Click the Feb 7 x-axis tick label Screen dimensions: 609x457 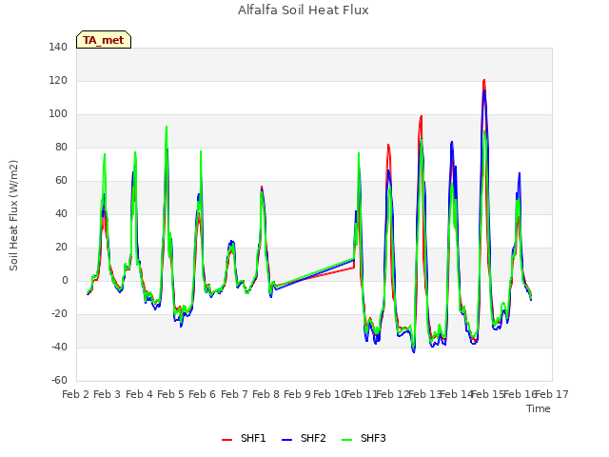[x=235, y=394]
